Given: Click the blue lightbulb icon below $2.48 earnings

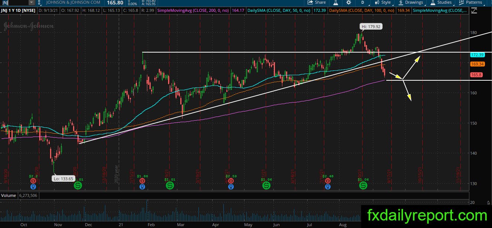Looking at the screenshot, I should click(x=328, y=187).
